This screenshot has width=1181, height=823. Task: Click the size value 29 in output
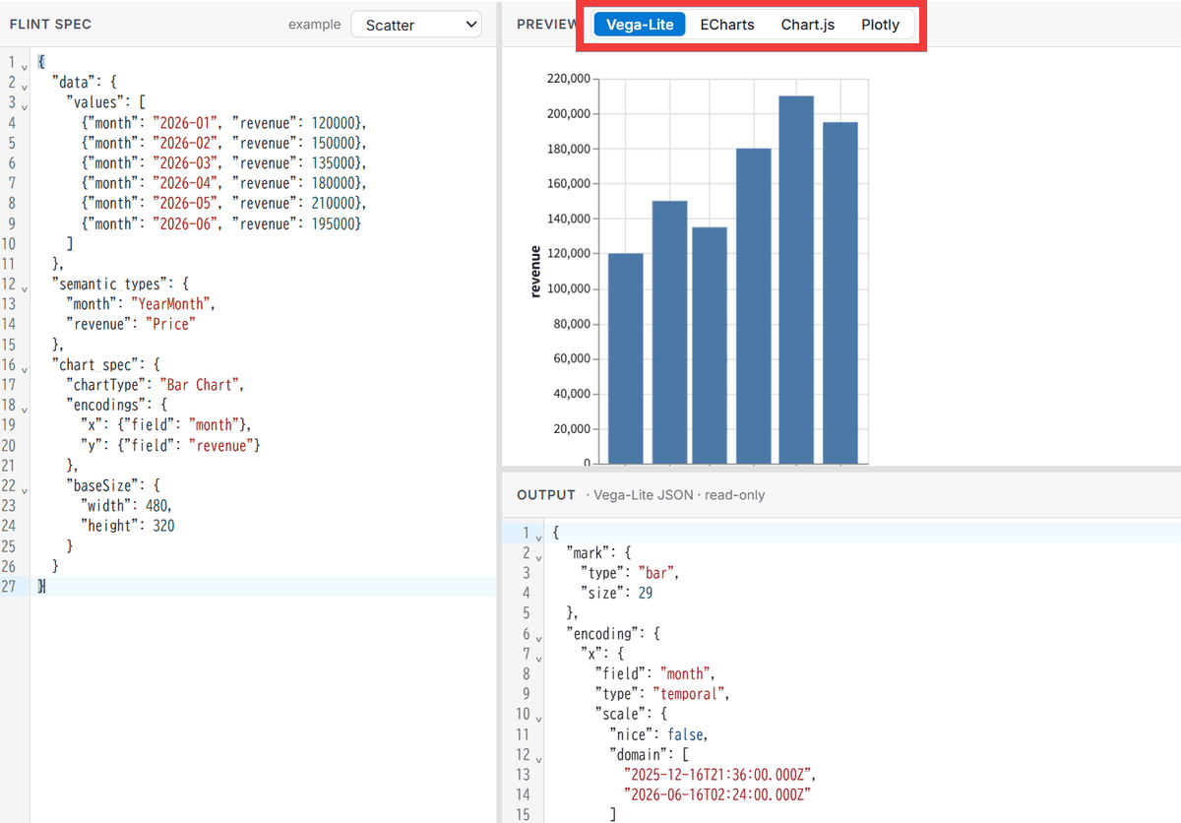point(645,593)
